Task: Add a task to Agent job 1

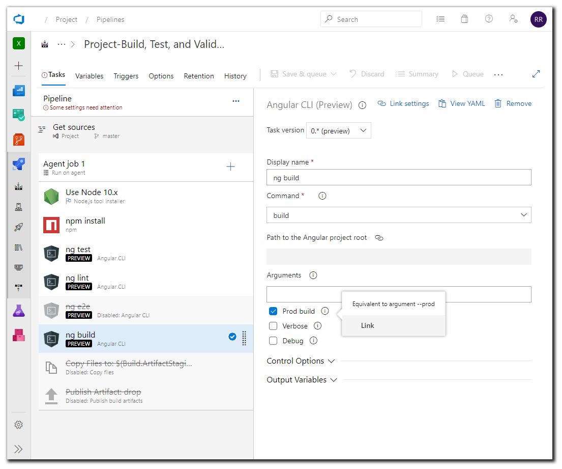Action: (230, 167)
